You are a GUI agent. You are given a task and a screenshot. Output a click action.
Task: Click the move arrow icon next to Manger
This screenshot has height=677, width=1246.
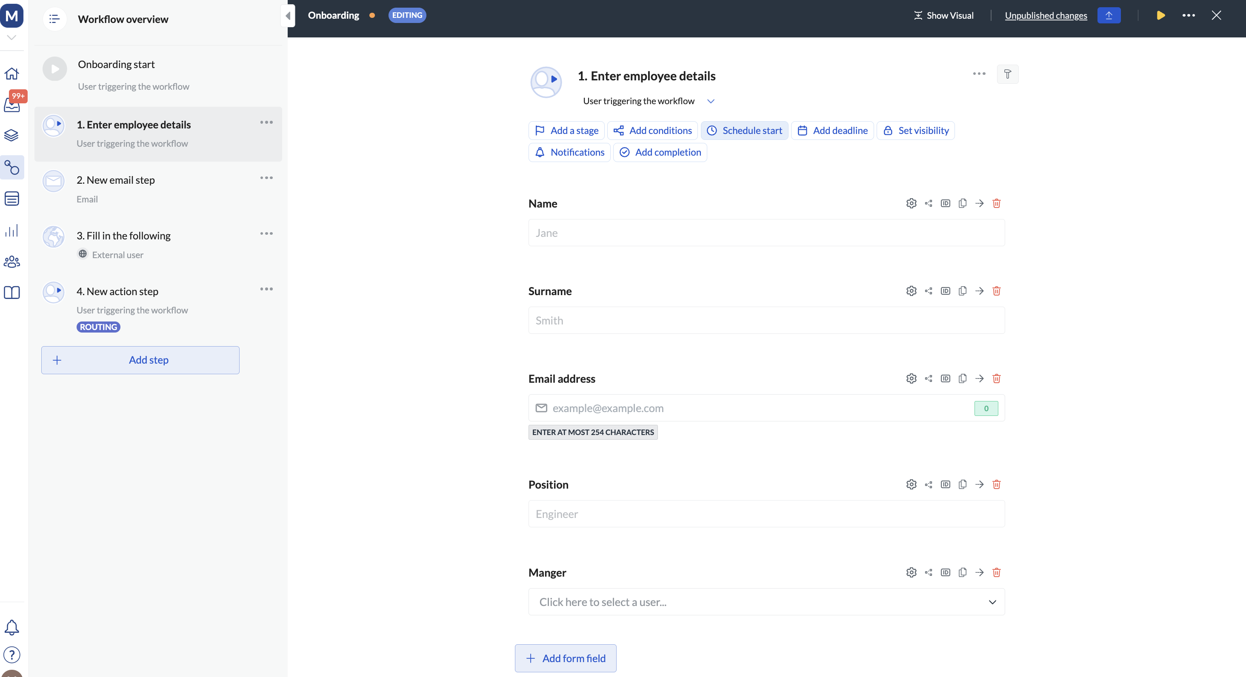tap(980, 572)
